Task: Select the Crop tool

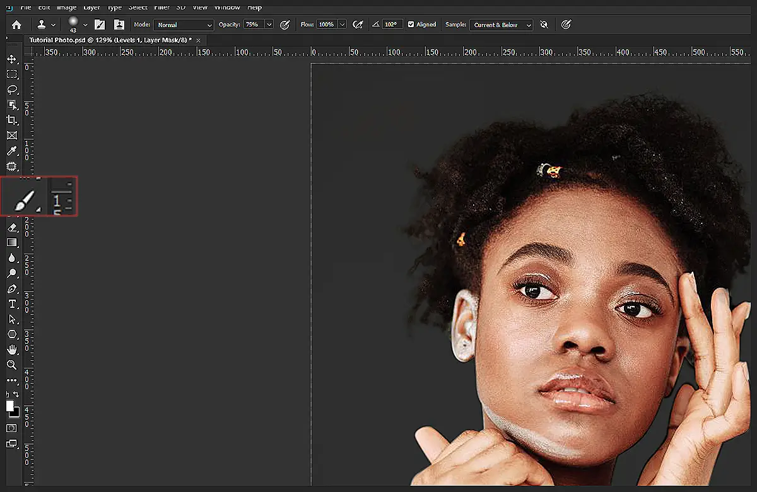Action: click(11, 120)
